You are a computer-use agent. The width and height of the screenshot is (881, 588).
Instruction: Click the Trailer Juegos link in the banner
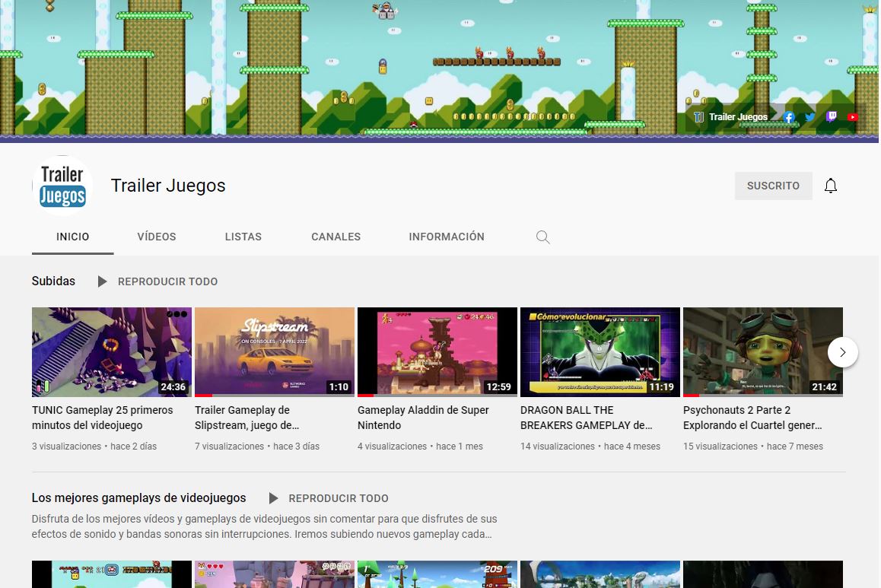[730, 117]
